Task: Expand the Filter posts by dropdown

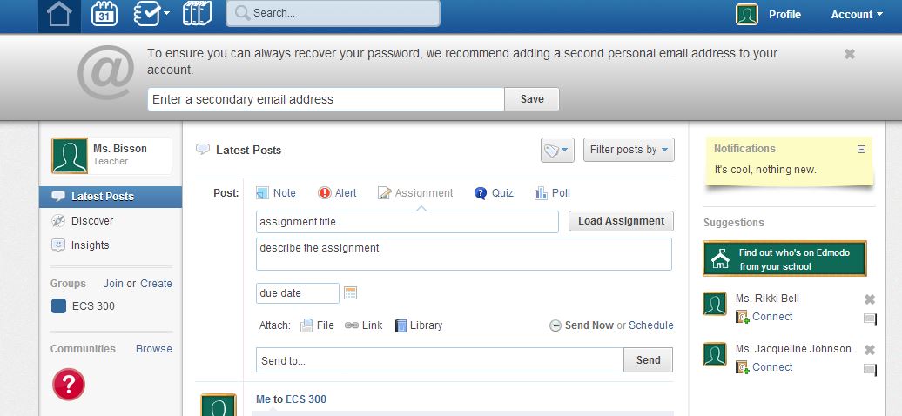Action: [629, 150]
